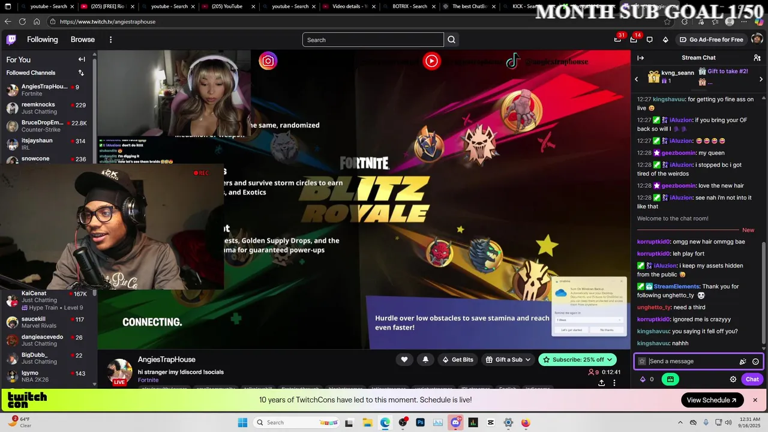Viewport: 768px width, 432px height.
Task: Click the browser refresh button
Action: point(22,22)
